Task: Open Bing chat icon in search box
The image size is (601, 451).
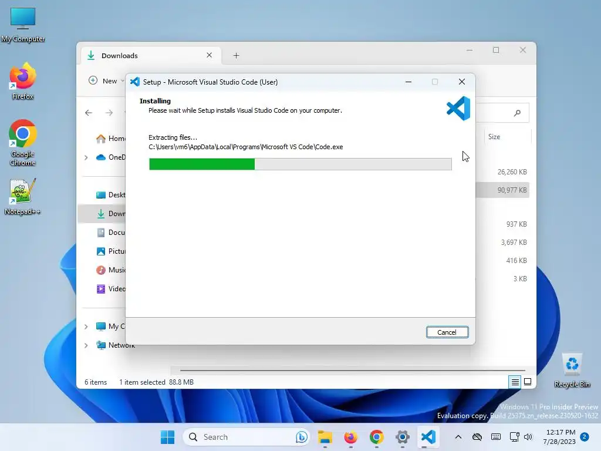Action: pos(301,437)
